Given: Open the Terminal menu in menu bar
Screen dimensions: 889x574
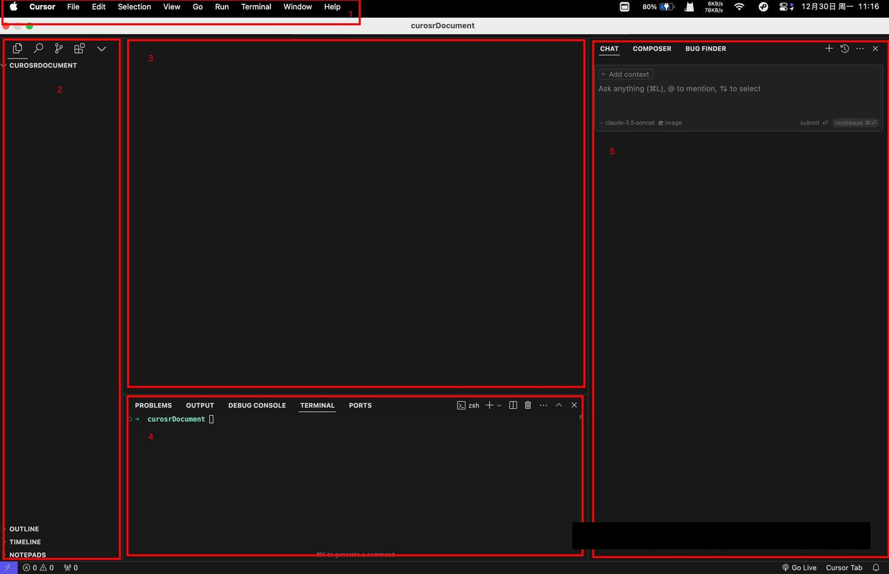Looking at the screenshot, I should point(256,7).
